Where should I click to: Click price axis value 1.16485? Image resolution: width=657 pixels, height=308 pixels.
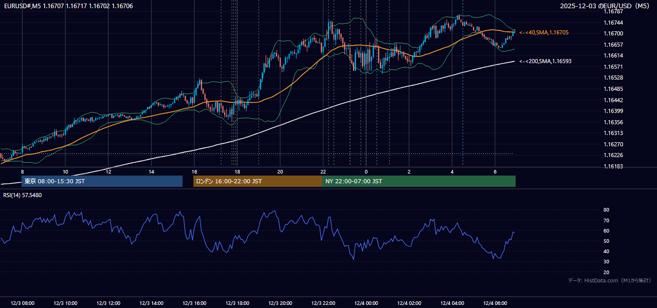click(613, 89)
